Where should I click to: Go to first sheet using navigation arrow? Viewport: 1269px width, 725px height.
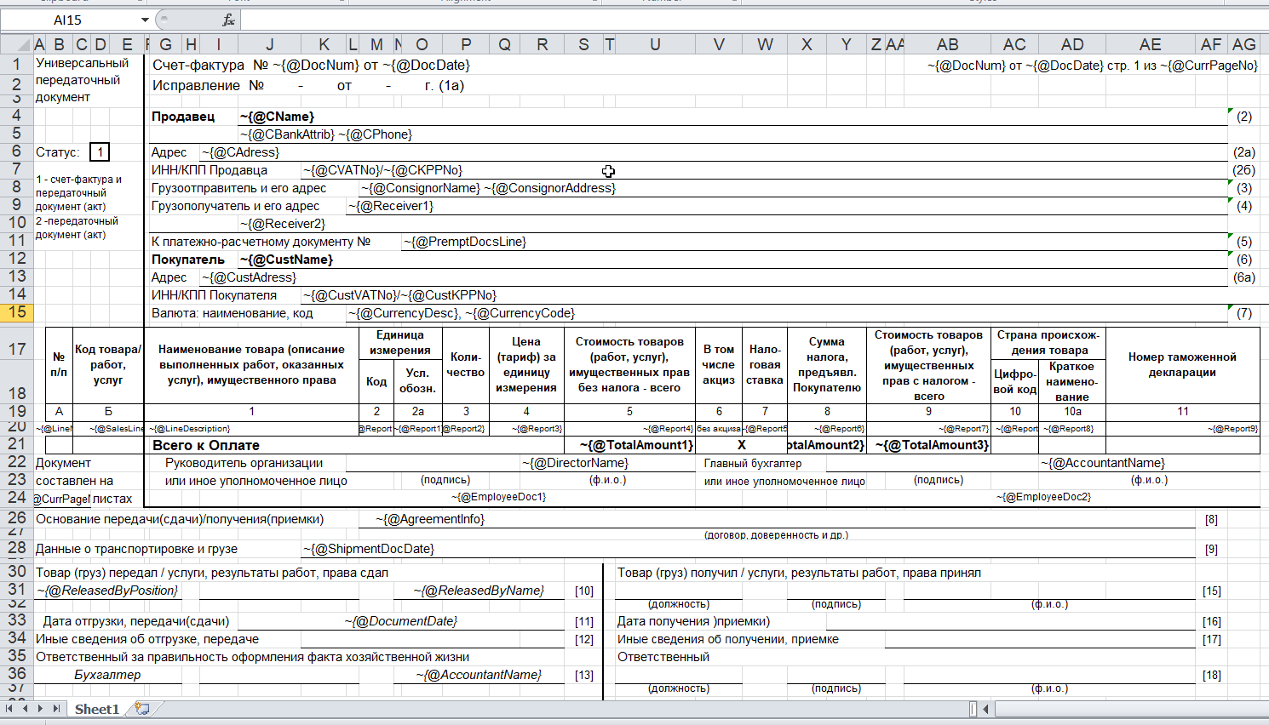point(9,708)
